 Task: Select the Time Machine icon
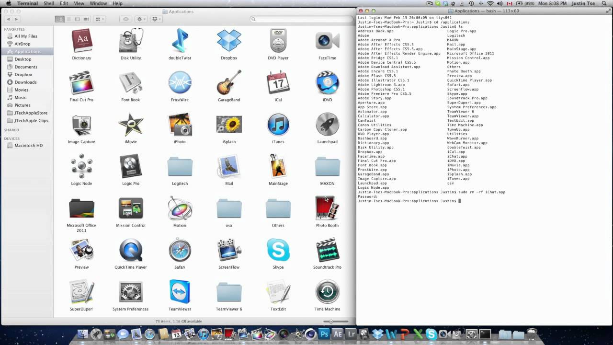[327, 292]
